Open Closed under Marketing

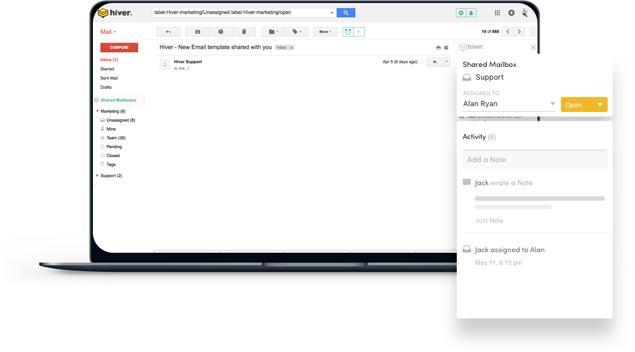click(113, 156)
